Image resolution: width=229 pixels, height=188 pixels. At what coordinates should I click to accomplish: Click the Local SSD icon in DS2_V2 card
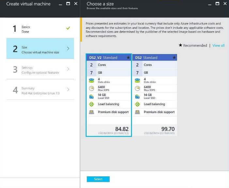tap(91, 97)
